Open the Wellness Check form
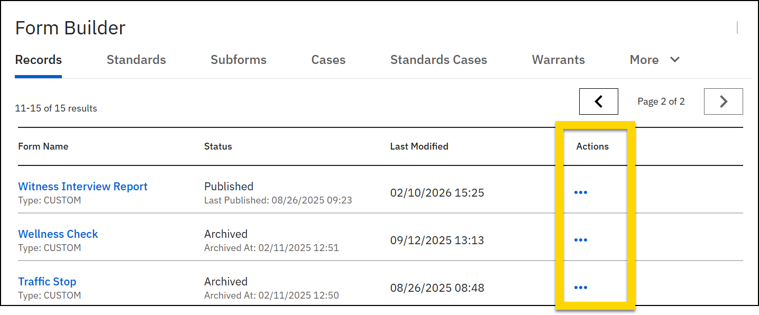This screenshot has width=759, height=315. (58, 234)
